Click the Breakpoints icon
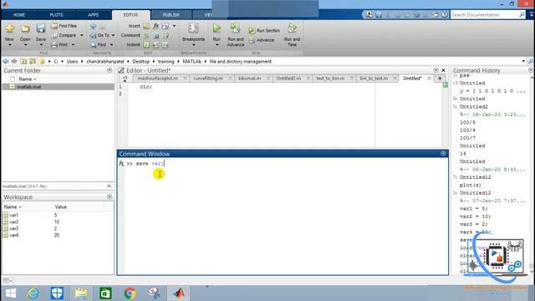Screen dimensions: 535x301 (x=193, y=28)
